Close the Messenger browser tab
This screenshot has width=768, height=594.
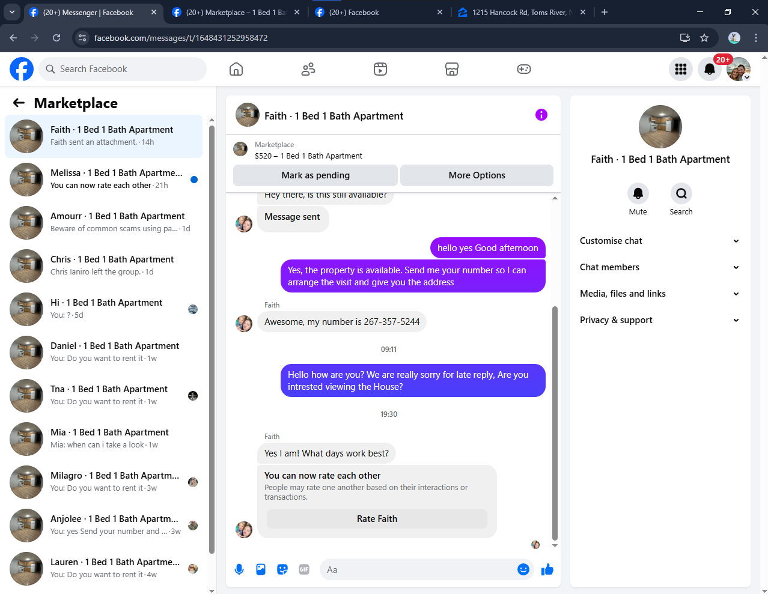[x=154, y=12]
